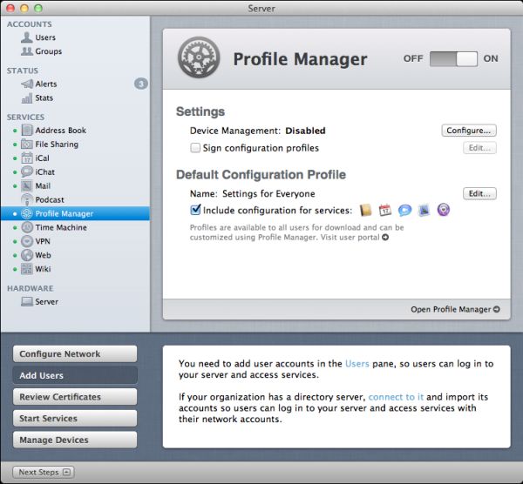Switch to the Start Services step

click(75, 419)
